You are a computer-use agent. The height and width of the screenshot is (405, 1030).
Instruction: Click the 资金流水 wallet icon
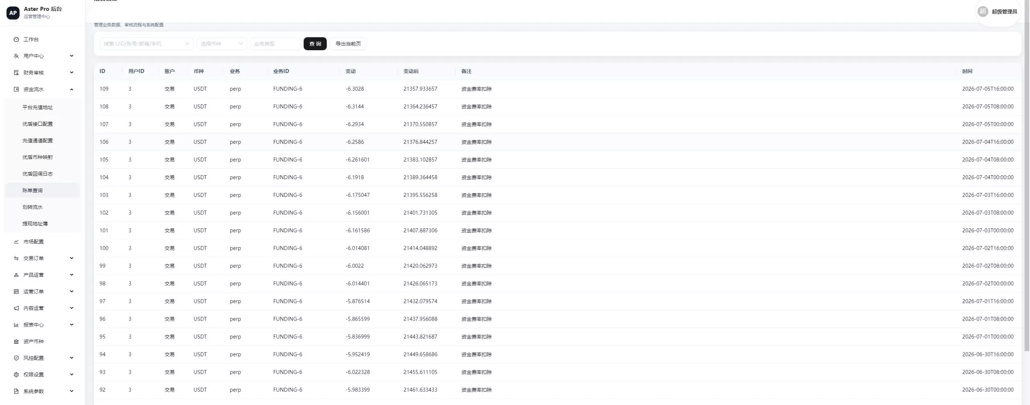(x=16, y=89)
